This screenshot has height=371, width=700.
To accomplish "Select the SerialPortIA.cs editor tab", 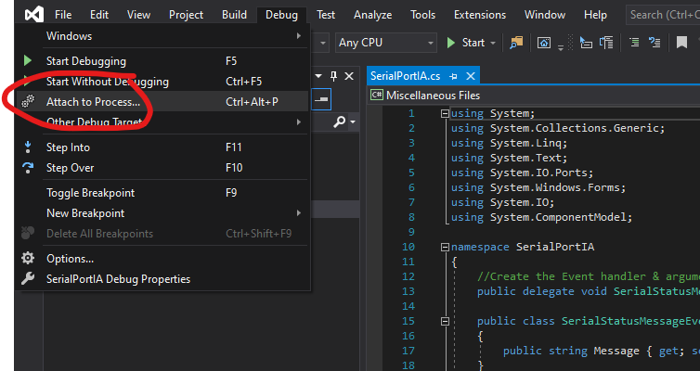I will click(405, 76).
